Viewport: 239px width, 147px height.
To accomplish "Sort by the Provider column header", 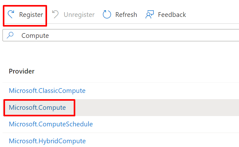I will (22, 71).
